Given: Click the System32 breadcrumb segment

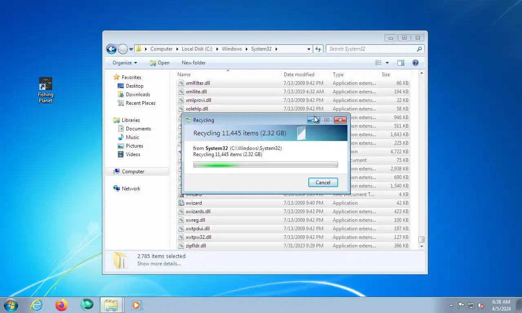Looking at the screenshot, I should coord(261,49).
